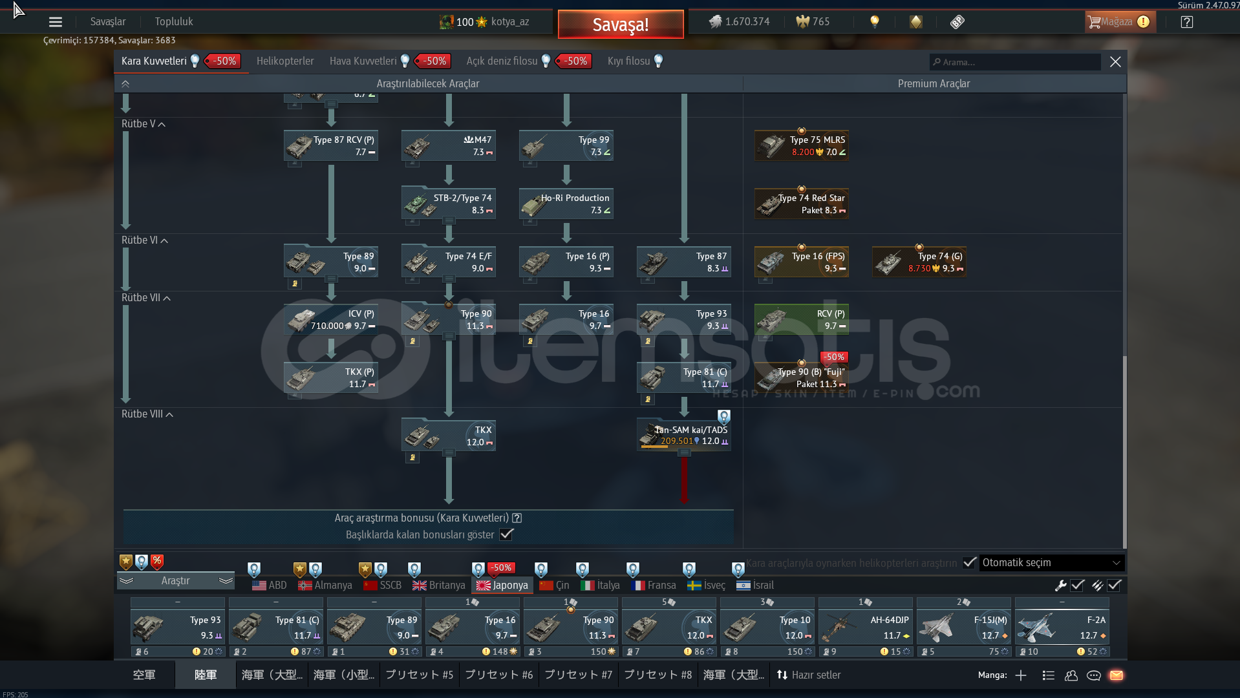Screen dimensions: 1240x698
Task: Click the Silver Lions currency icon
Action: click(x=715, y=22)
